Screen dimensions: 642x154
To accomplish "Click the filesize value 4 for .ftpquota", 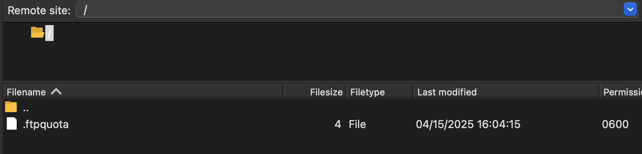I will tap(338, 124).
